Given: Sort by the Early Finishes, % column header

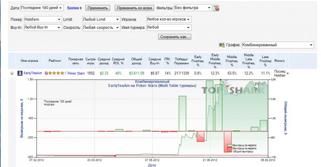Looking at the screenshot, I should [x=198, y=61].
